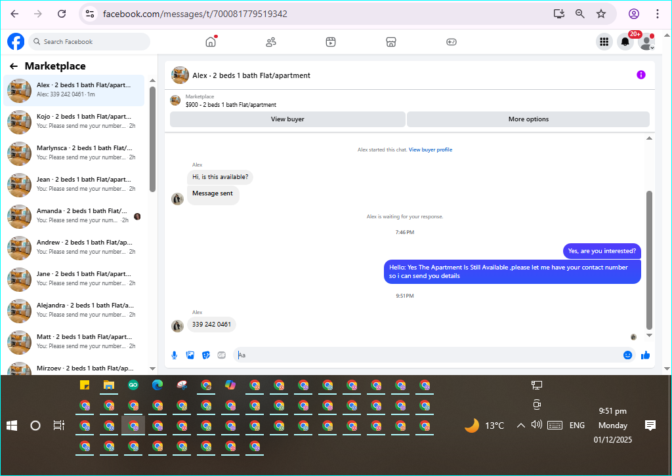672x476 pixels.
Task: Open the Video tab
Action: coord(331,41)
